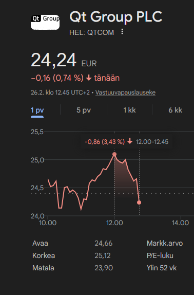194x295 pixels.
Task: Click the Avaa opening price value 24,66
Action: [x=104, y=244]
